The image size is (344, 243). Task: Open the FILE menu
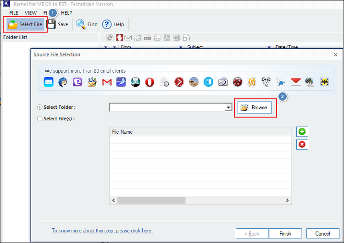click(14, 13)
